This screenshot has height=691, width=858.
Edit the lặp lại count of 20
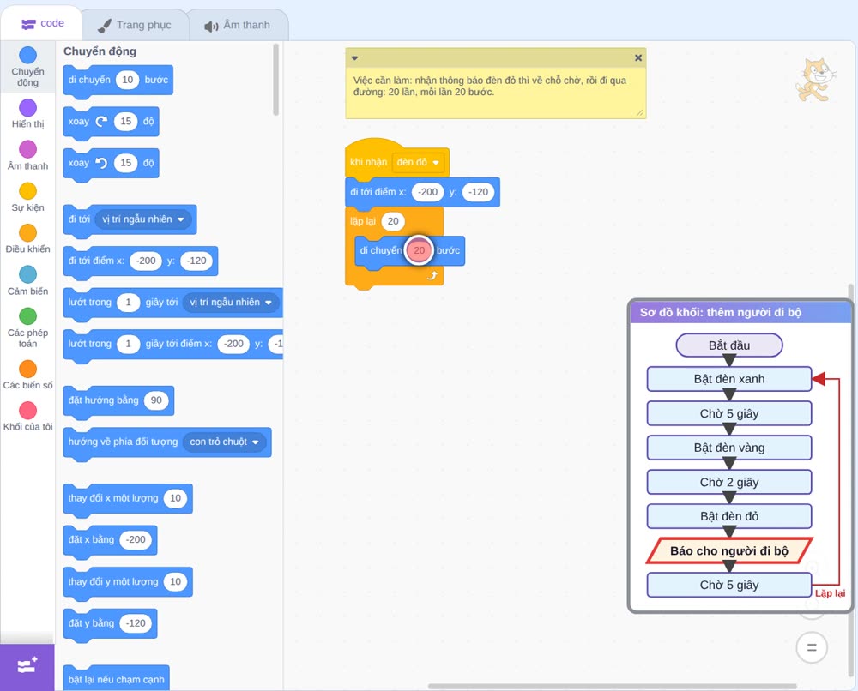393,221
